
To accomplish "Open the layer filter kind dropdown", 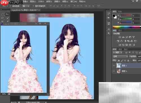I will coord(117,53).
